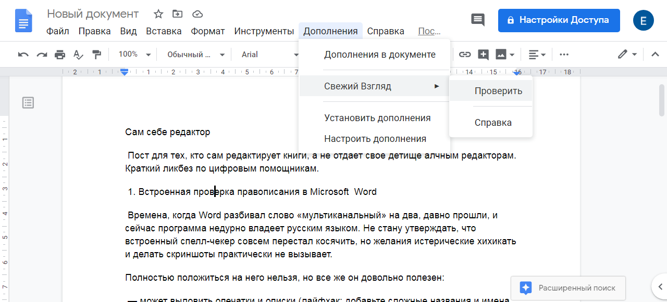The width and height of the screenshot is (667, 302).
Task: Select Проверить in the submenu
Action: click(x=498, y=91)
